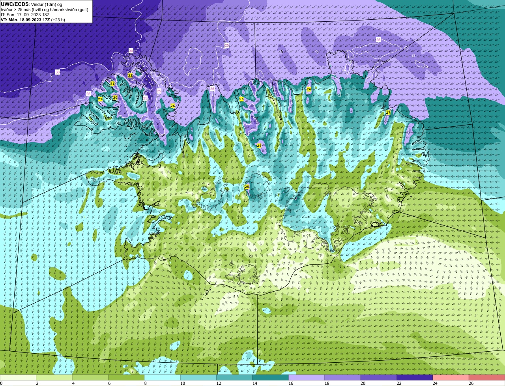The height and width of the screenshot is (386, 505).
Task: Select legend color between 4 and 6
Action: coord(90,377)
